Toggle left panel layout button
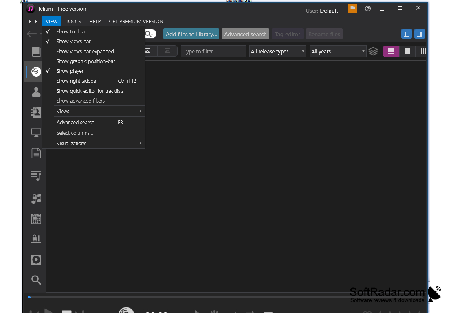Viewport: 451px width, 313px height. pos(407,34)
